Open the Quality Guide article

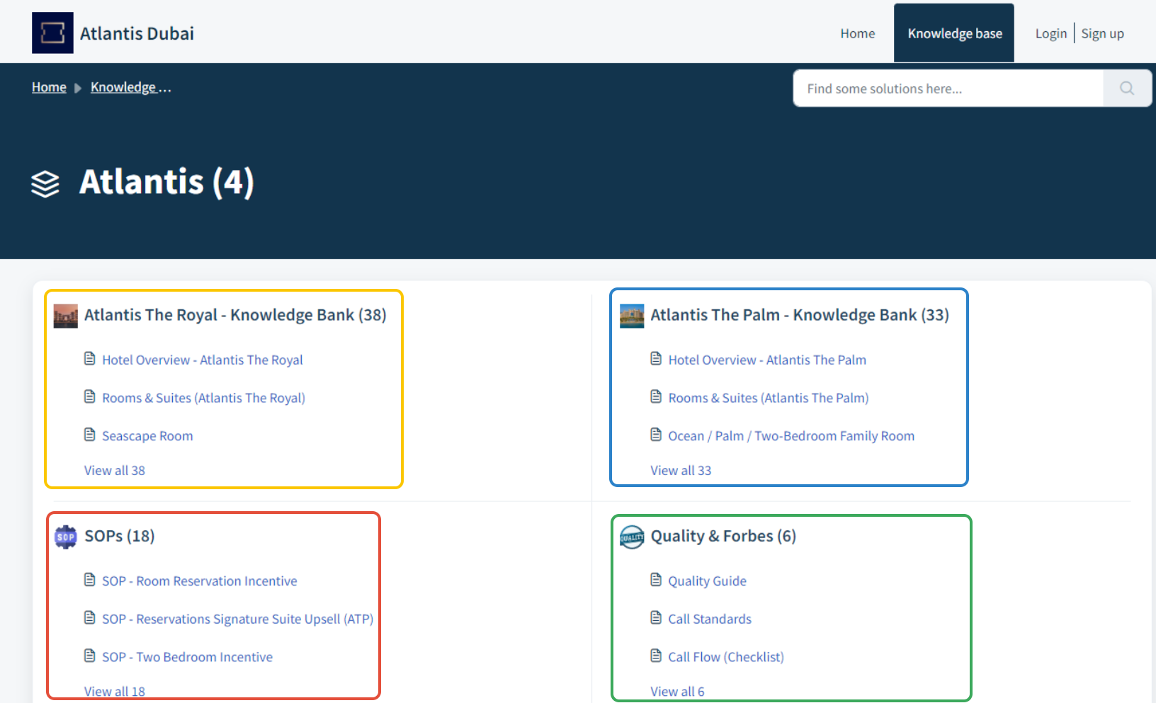(x=707, y=581)
